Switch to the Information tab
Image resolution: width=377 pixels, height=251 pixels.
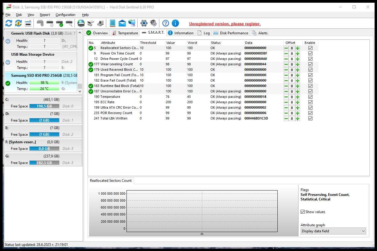(181, 33)
